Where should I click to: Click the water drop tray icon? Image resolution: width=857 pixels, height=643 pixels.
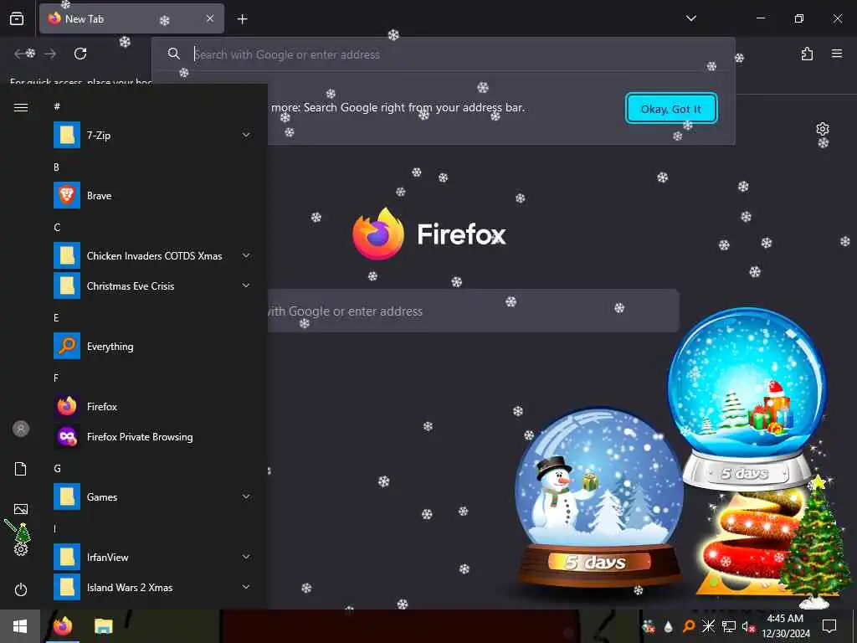669,626
